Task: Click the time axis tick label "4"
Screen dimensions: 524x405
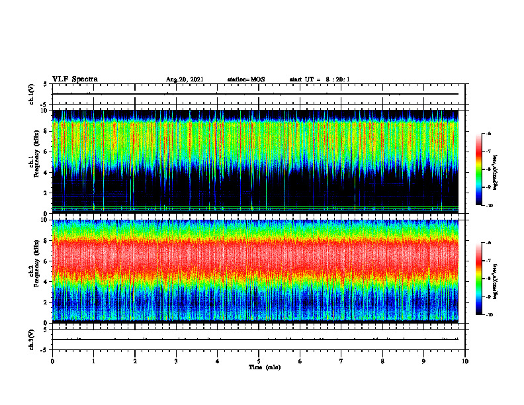Action: [x=217, y=361]
